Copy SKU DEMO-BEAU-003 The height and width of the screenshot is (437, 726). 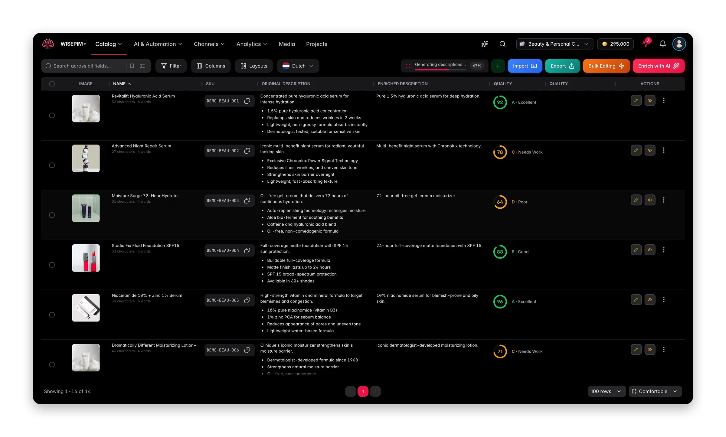coord(247,201)
